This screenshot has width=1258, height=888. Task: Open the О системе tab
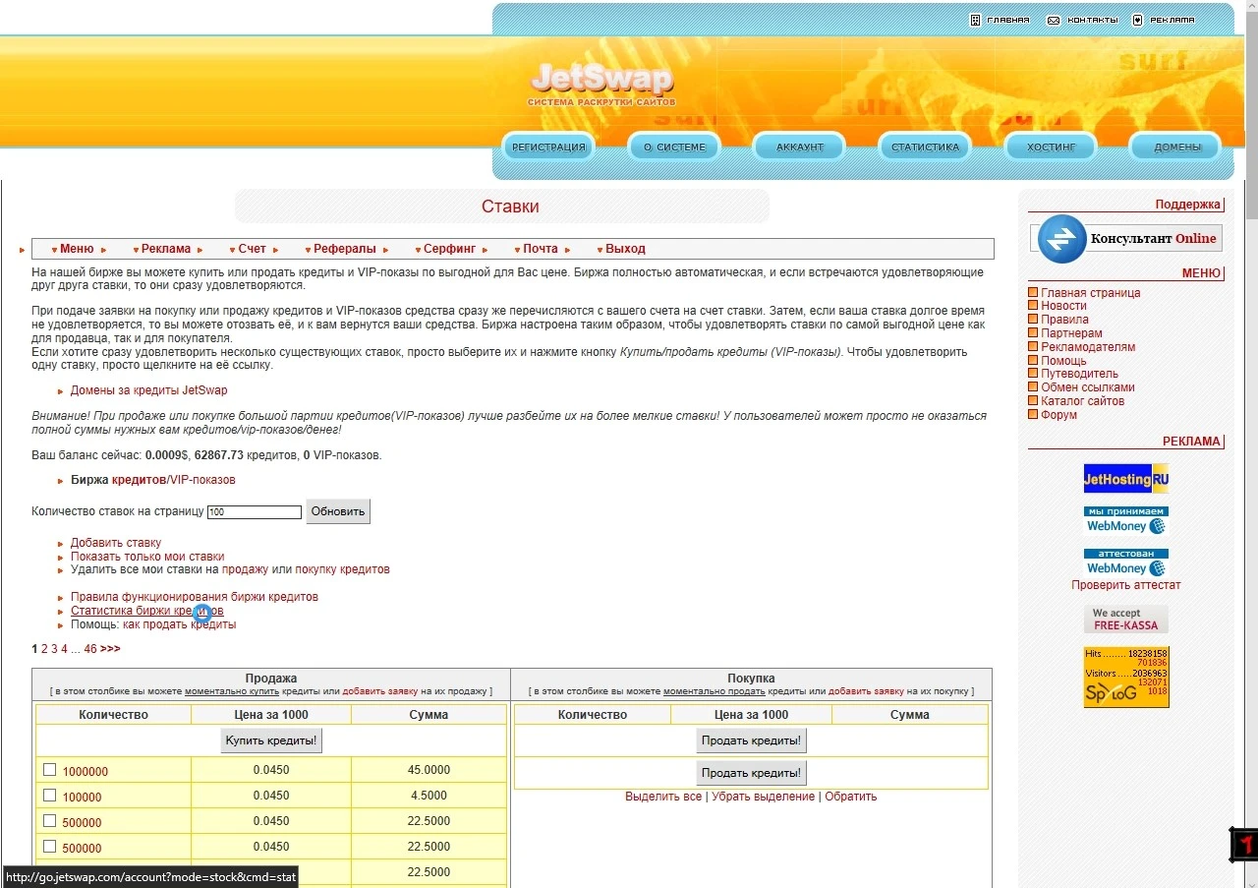[x=674, y=148]
